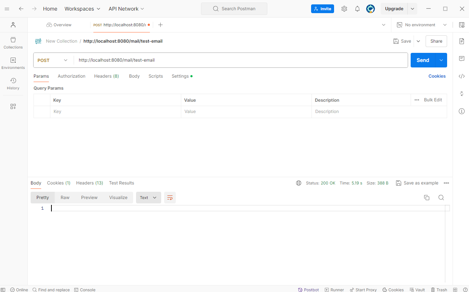Open the hamburger menu in the header
Viewport: 469px width, 292px height.
point(7,9)
